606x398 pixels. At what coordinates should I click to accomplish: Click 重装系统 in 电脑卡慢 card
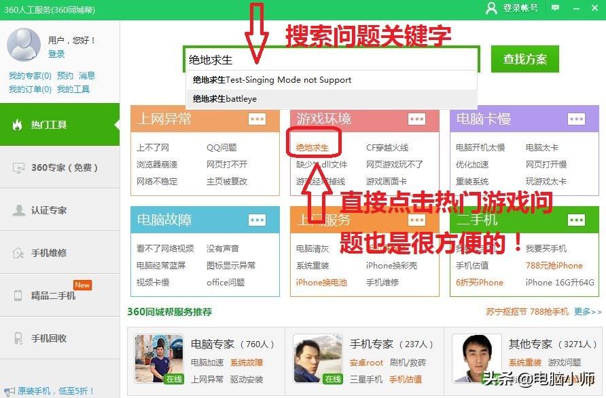472,182
